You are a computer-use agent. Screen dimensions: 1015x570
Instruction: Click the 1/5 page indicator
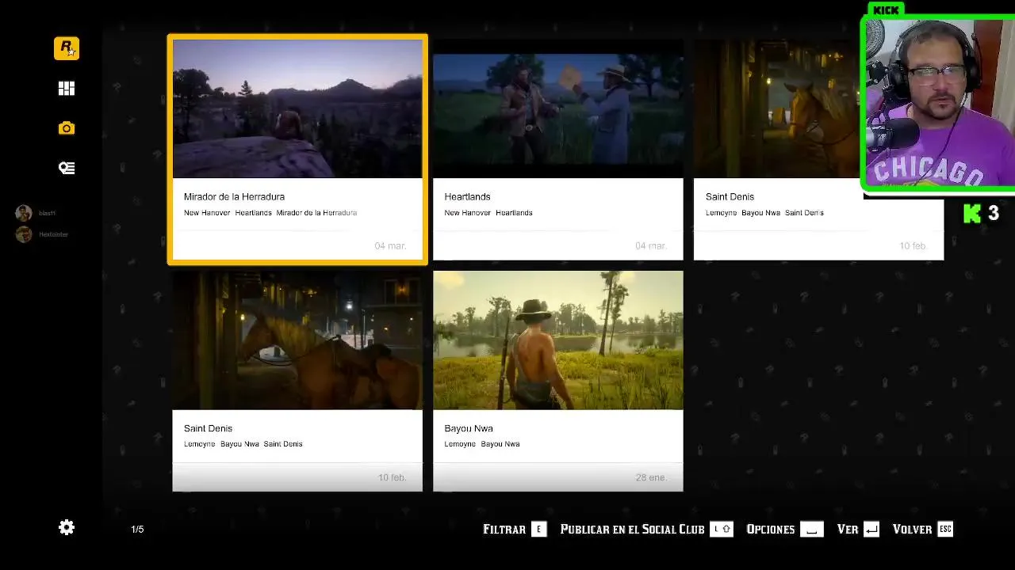tap(137, 529)
